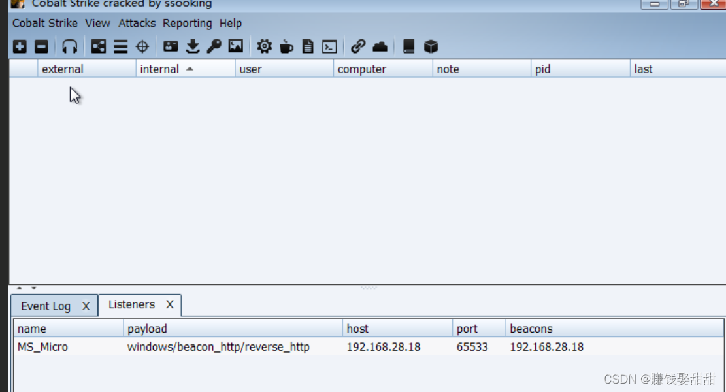726x392 pixels.
Task: Open the View menu
Action: pos(98,23)
